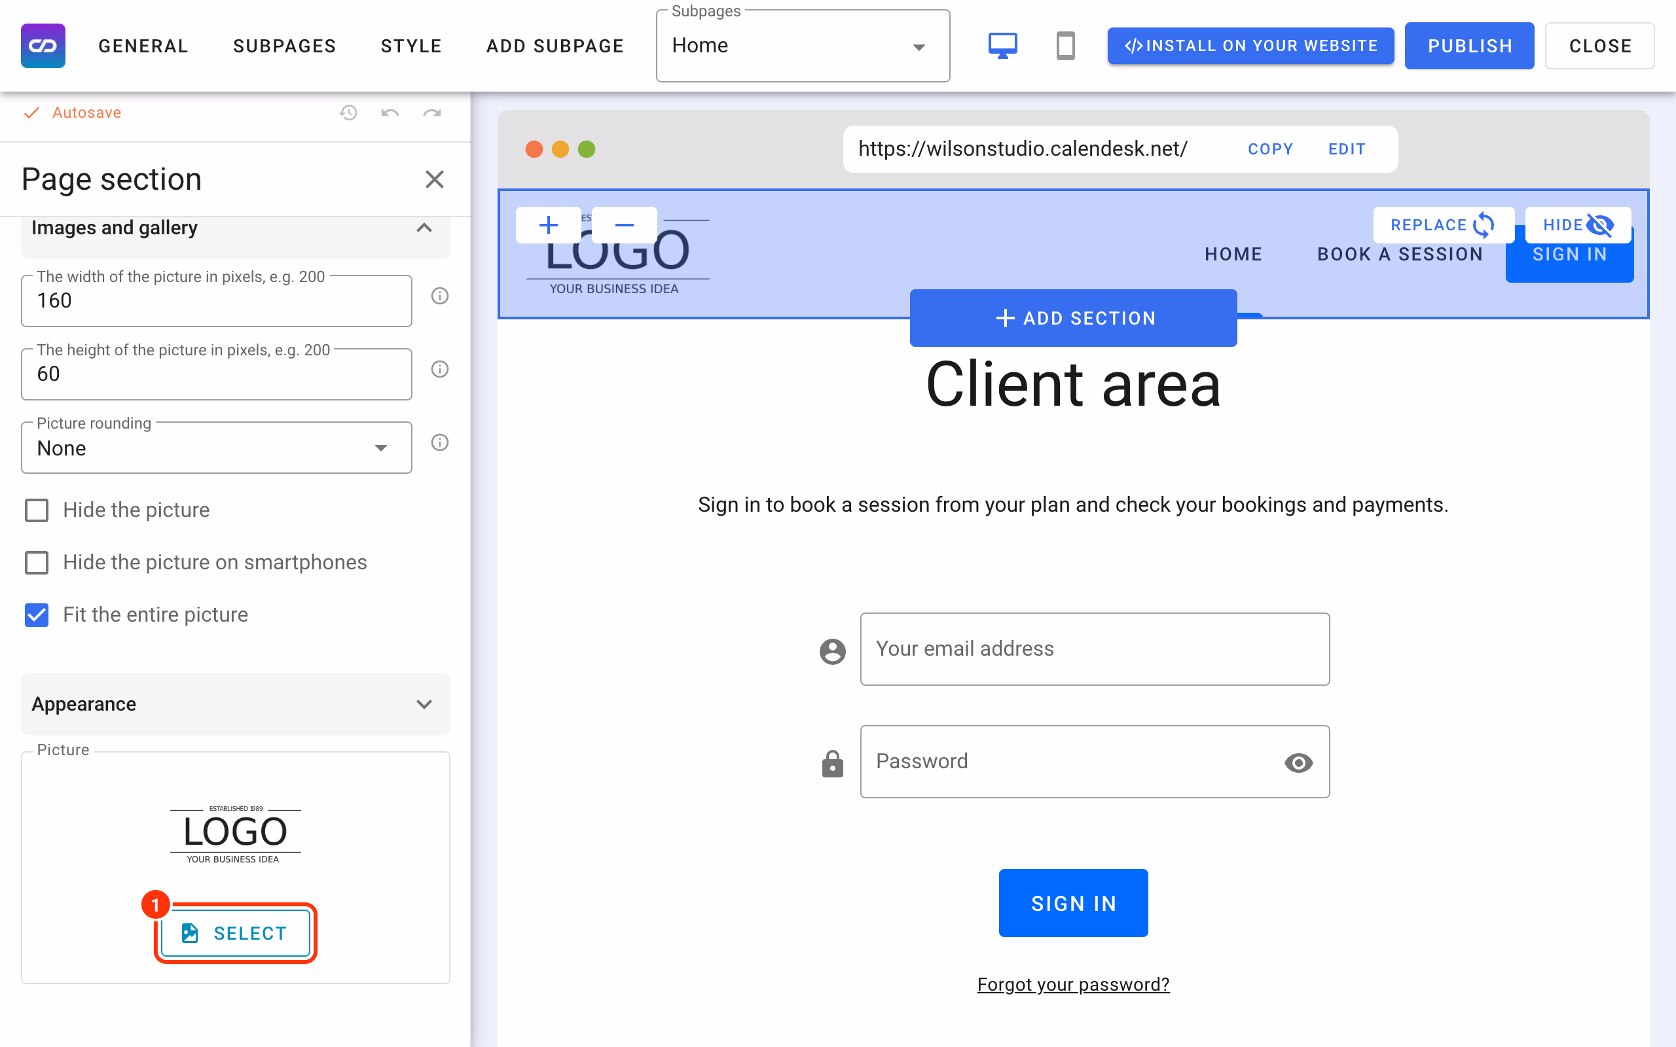
Task: Open the SUBPAGES menu
Action: pos(285,46)
